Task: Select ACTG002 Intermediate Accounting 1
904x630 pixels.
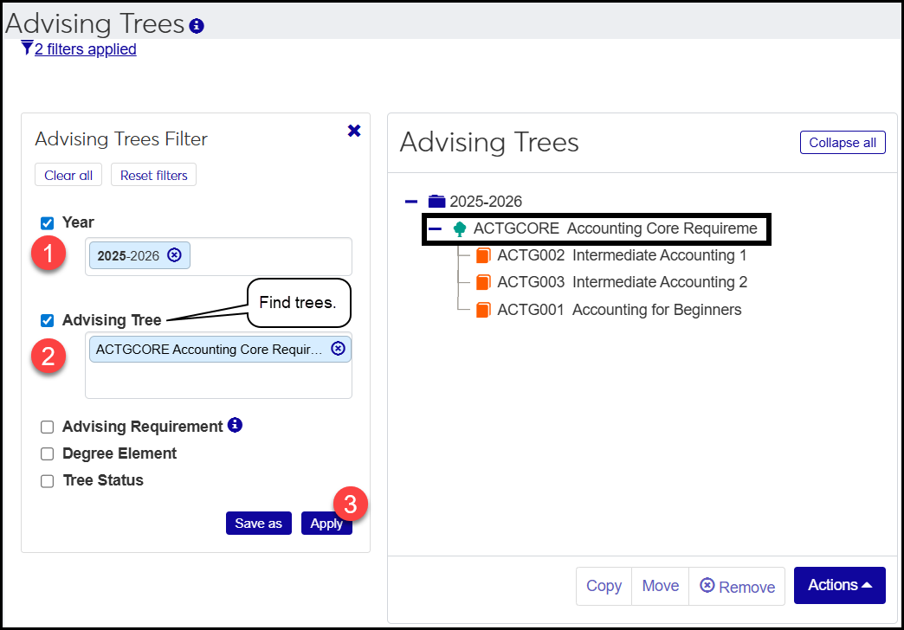Action: click(x=622, y=255)
